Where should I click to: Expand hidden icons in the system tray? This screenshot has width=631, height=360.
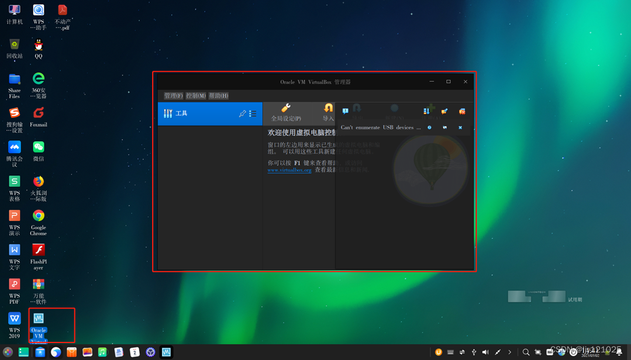(508, 352)
